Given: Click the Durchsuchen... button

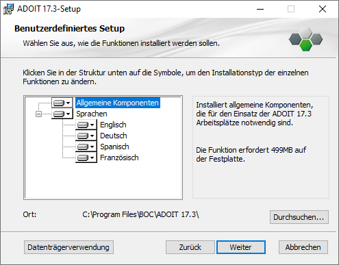Looking at the screenshot, I should click(299, 217).
